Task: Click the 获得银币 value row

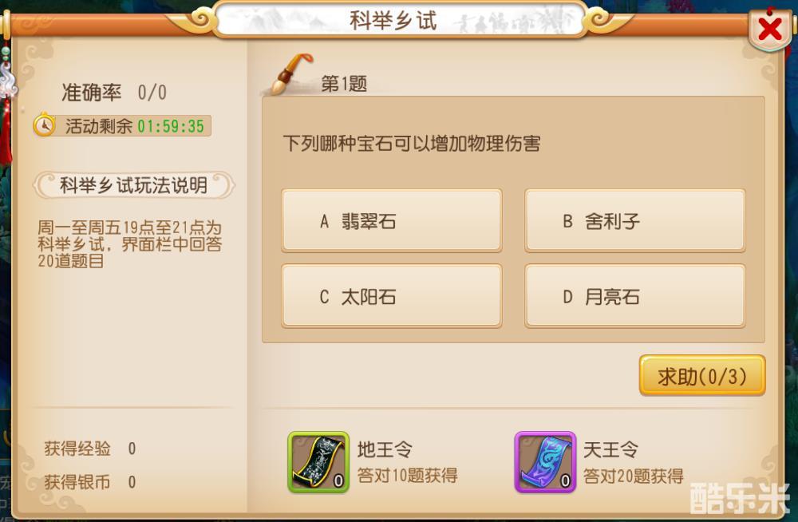Action: (x=90, y=482)
